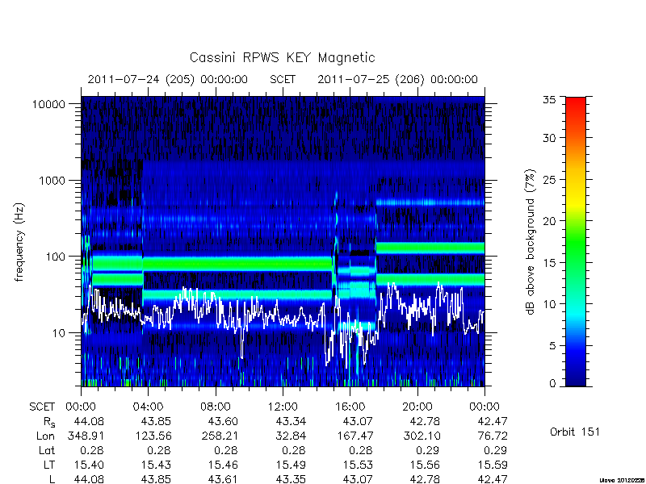
Task: Click the 25 colorbar tick label
Action: pyautogui.click(x=549, y=179)
